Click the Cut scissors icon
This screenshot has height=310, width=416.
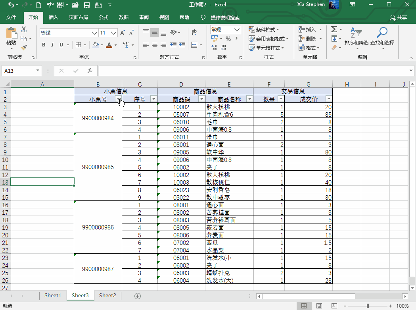click(24, 29)
